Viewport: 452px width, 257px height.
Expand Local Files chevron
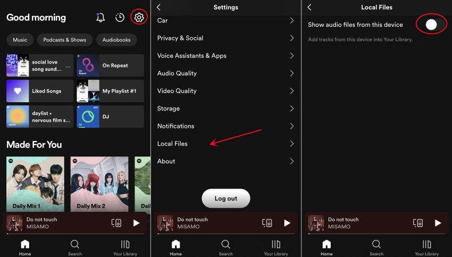[x=292, y=143]
